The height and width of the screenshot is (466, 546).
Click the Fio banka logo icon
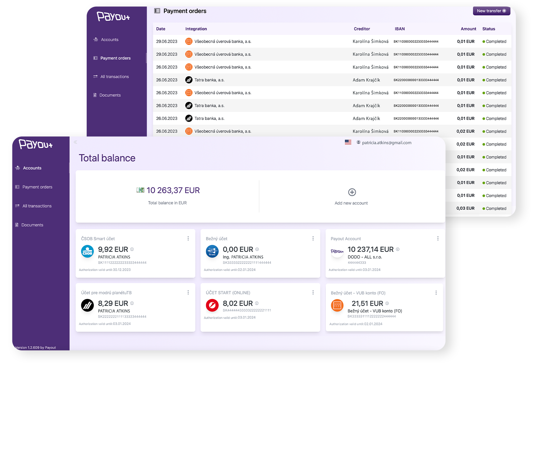point(212,252)
